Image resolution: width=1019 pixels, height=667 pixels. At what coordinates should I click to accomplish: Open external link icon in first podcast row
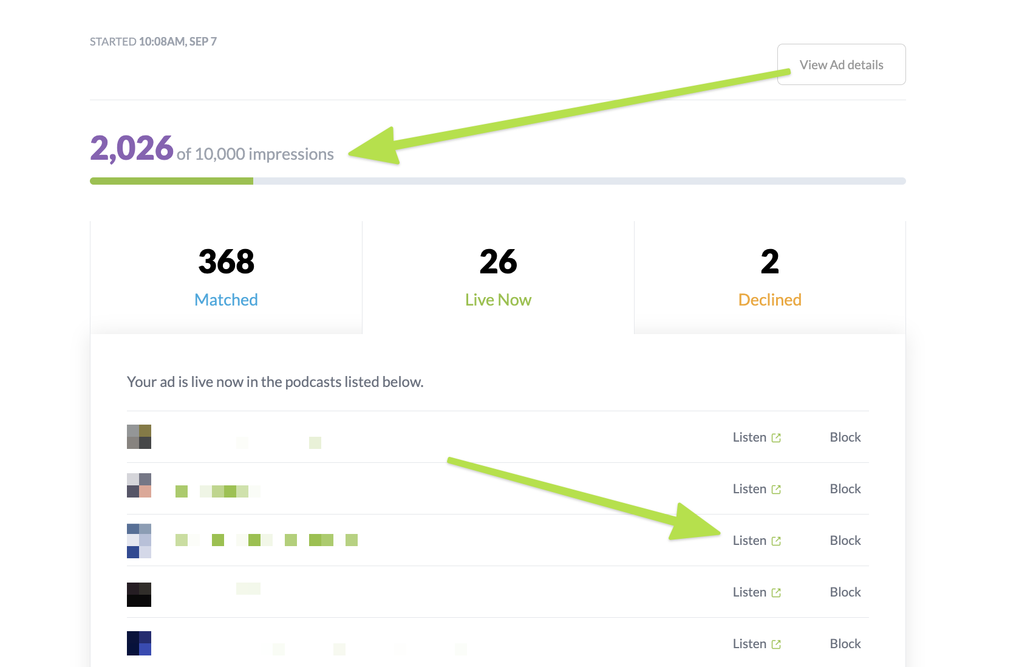[x=776, y=438]
